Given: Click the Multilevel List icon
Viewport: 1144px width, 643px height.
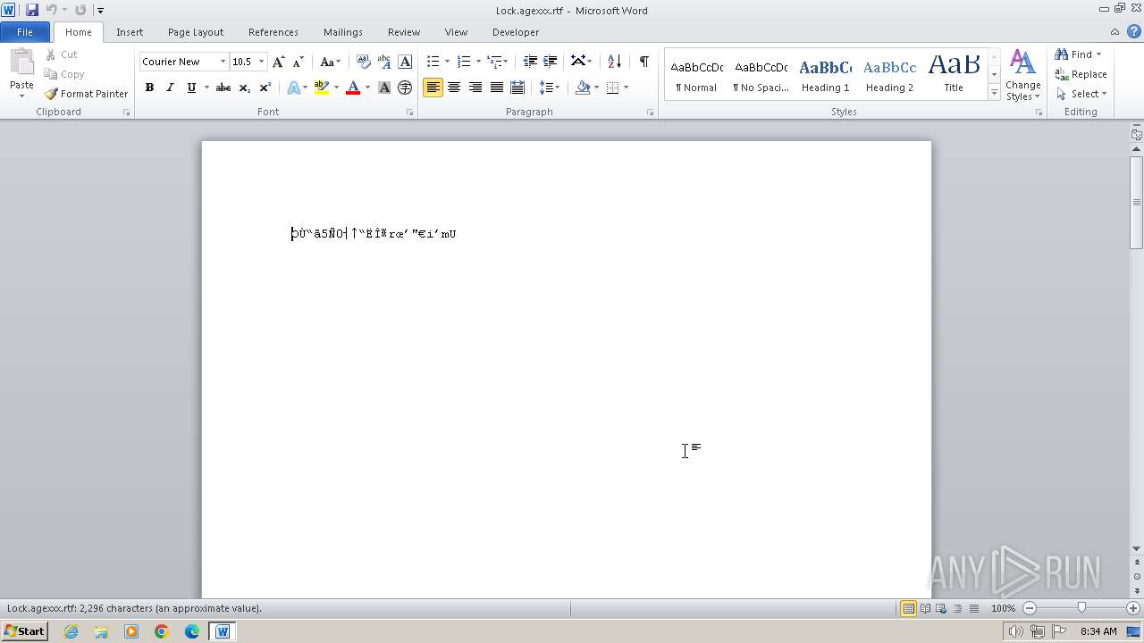Looking at the screenshot, I should [x=493, y=62].
